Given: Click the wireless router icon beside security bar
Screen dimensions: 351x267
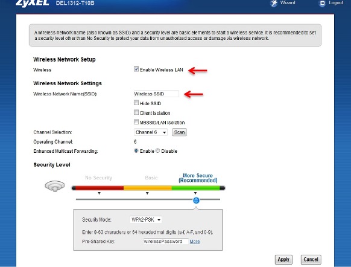Looking at the screenshot, I should [x=55, y=186].
